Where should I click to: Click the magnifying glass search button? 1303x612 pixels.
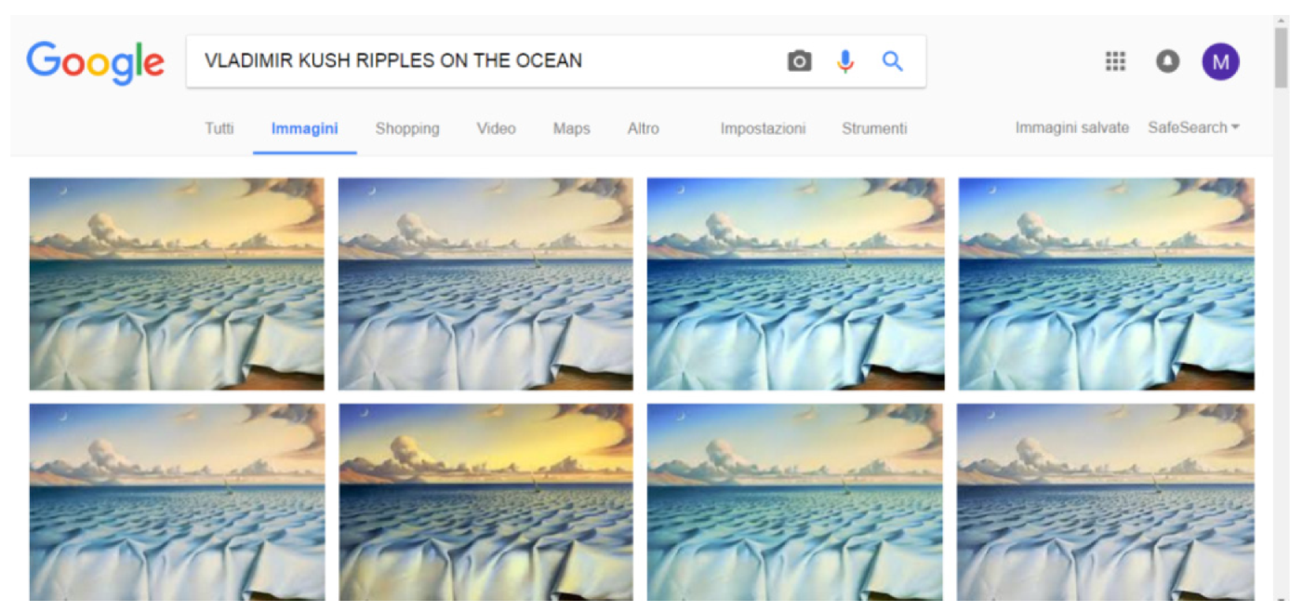coord(892,61)
